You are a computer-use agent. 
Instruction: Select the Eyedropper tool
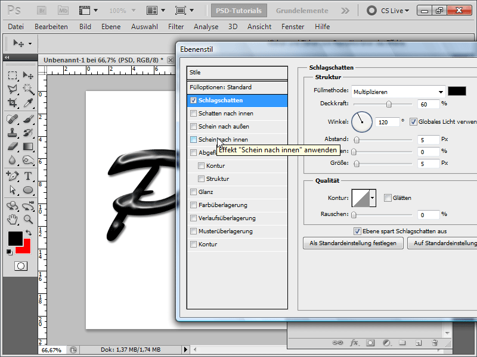coord(28,103)
